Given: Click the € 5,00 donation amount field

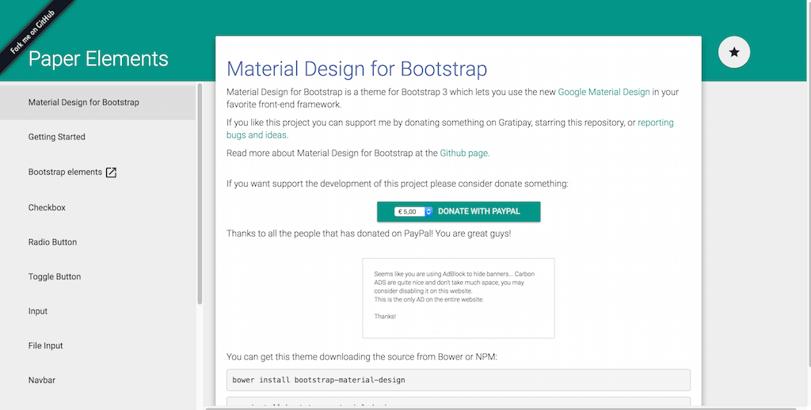Looking at the screenshot, I should [x=409, y=211].
